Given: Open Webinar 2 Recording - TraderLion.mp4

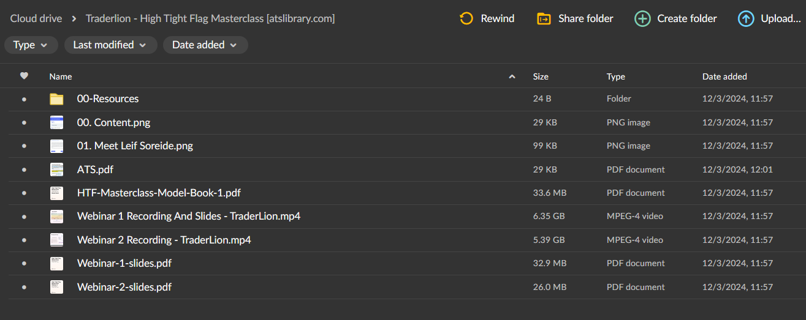Looking at the screenshot, I should [x=164, y=240].
